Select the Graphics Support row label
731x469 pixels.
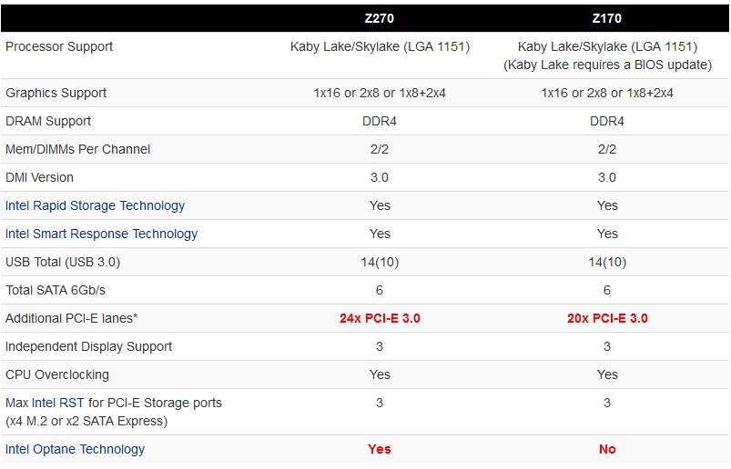click(x=56, y=93)
